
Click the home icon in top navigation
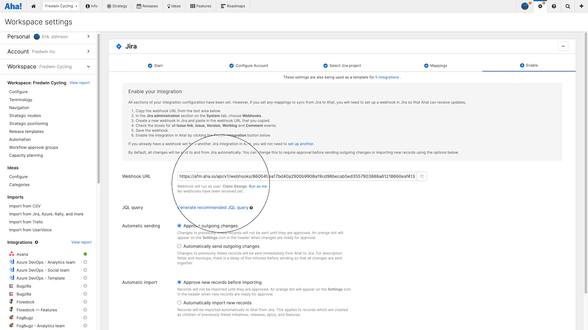[34, 6]
